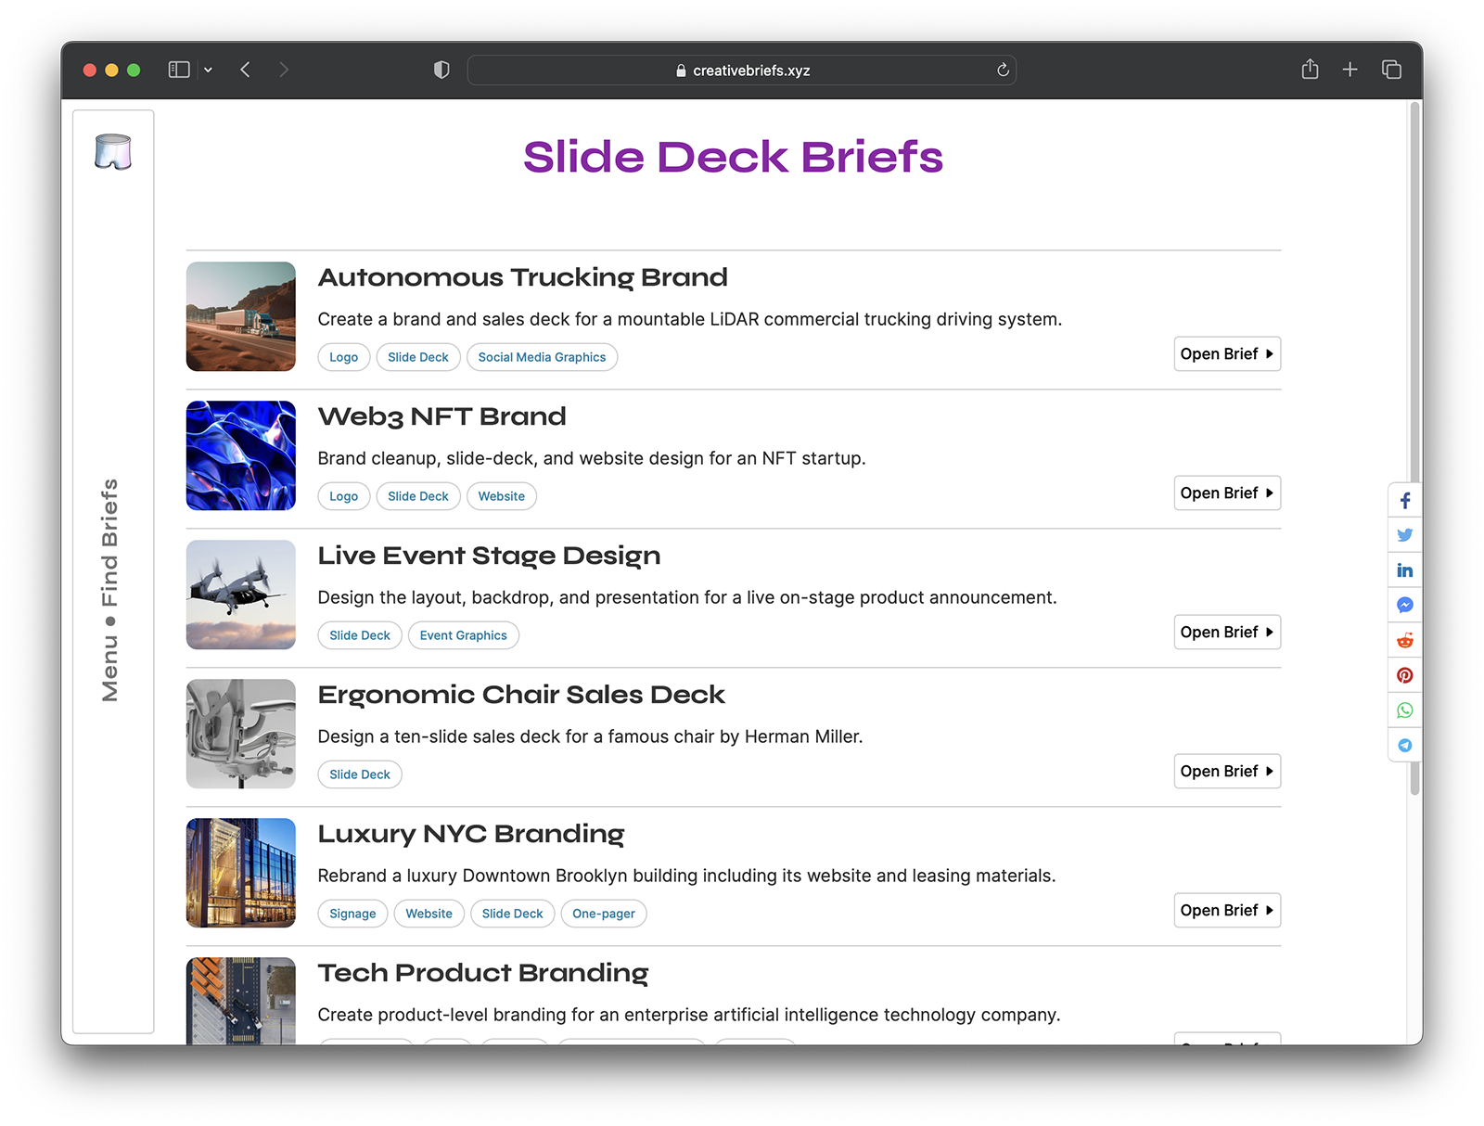
Task: Click the aircraft thumbnail image
Action: pyautogui.click(x=241, y=595)
